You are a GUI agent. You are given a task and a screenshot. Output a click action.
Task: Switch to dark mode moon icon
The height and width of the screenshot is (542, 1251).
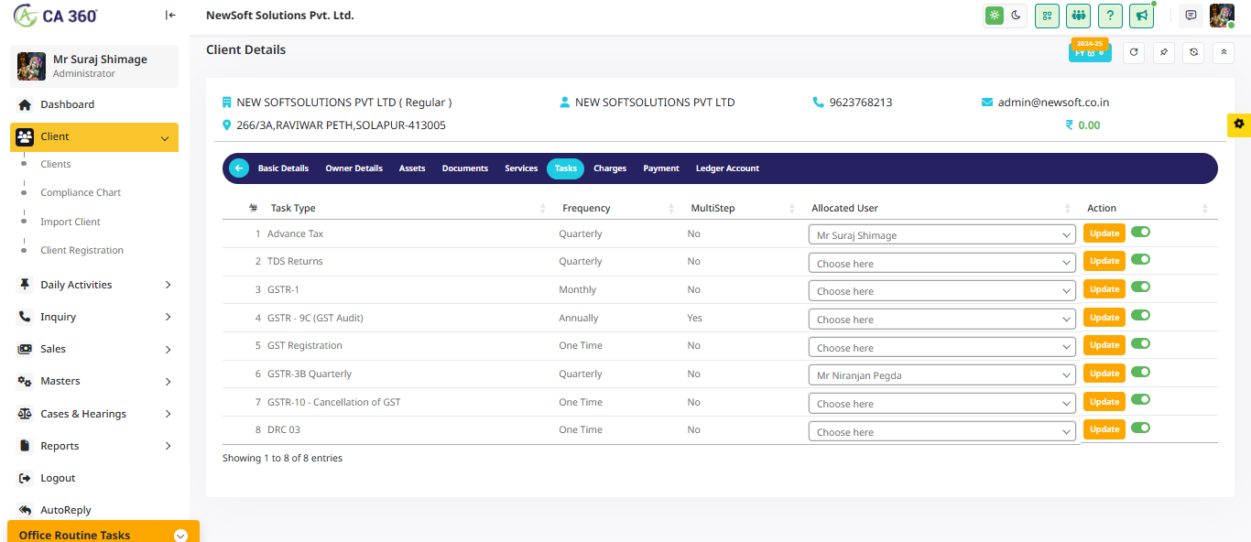[x=1016, y=16]
